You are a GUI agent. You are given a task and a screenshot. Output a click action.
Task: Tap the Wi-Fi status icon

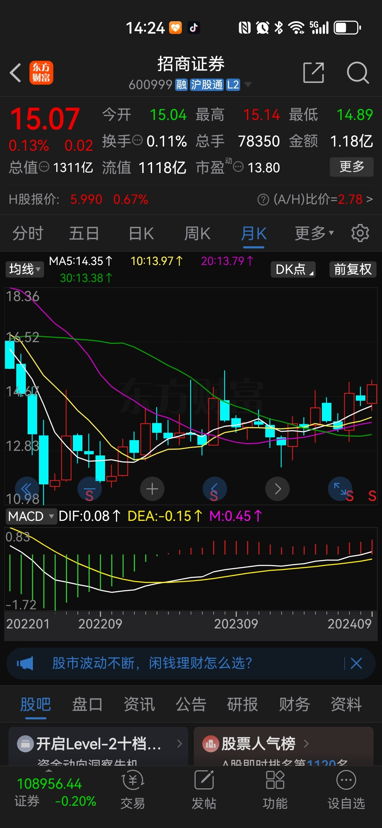click(x=296, y=28)
